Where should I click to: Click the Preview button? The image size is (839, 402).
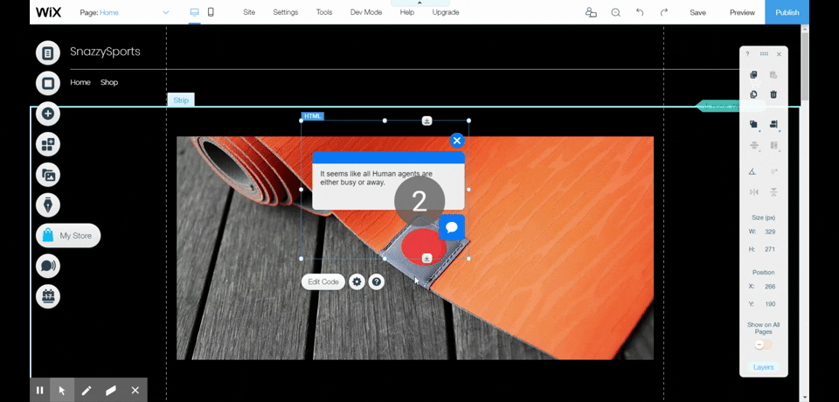(742, 12)
